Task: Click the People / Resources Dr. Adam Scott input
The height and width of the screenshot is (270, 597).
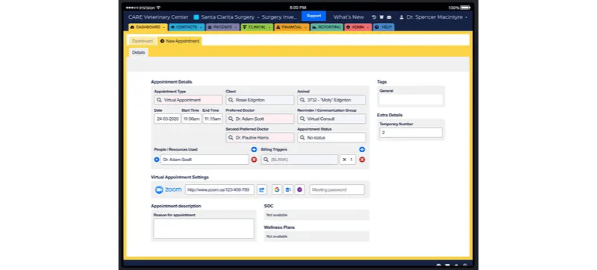Action: click(204, 160)
